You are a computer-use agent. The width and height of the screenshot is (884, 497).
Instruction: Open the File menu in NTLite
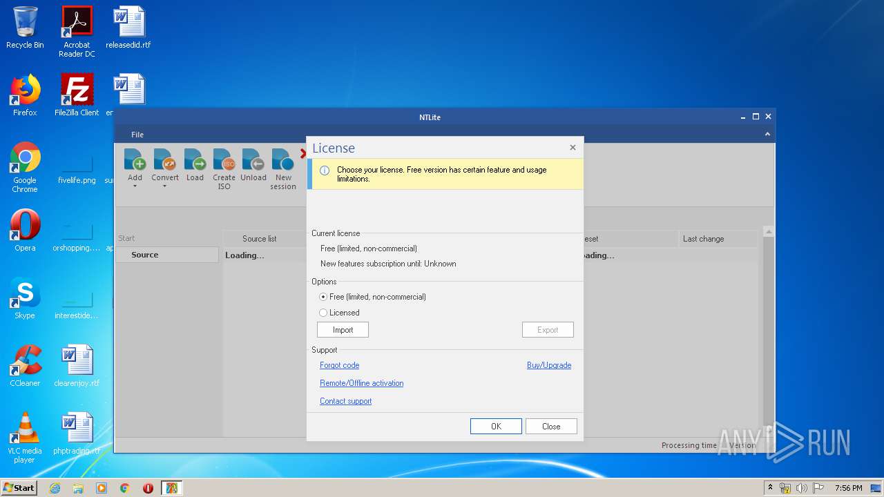(x=137, y=135)
